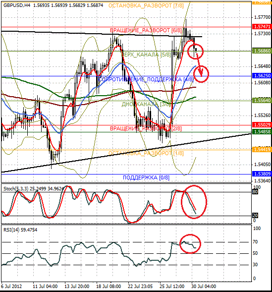Select the red arrow pointing to 1.56250
This screenshot has height=292, width=272.
[x=199, y=65]
